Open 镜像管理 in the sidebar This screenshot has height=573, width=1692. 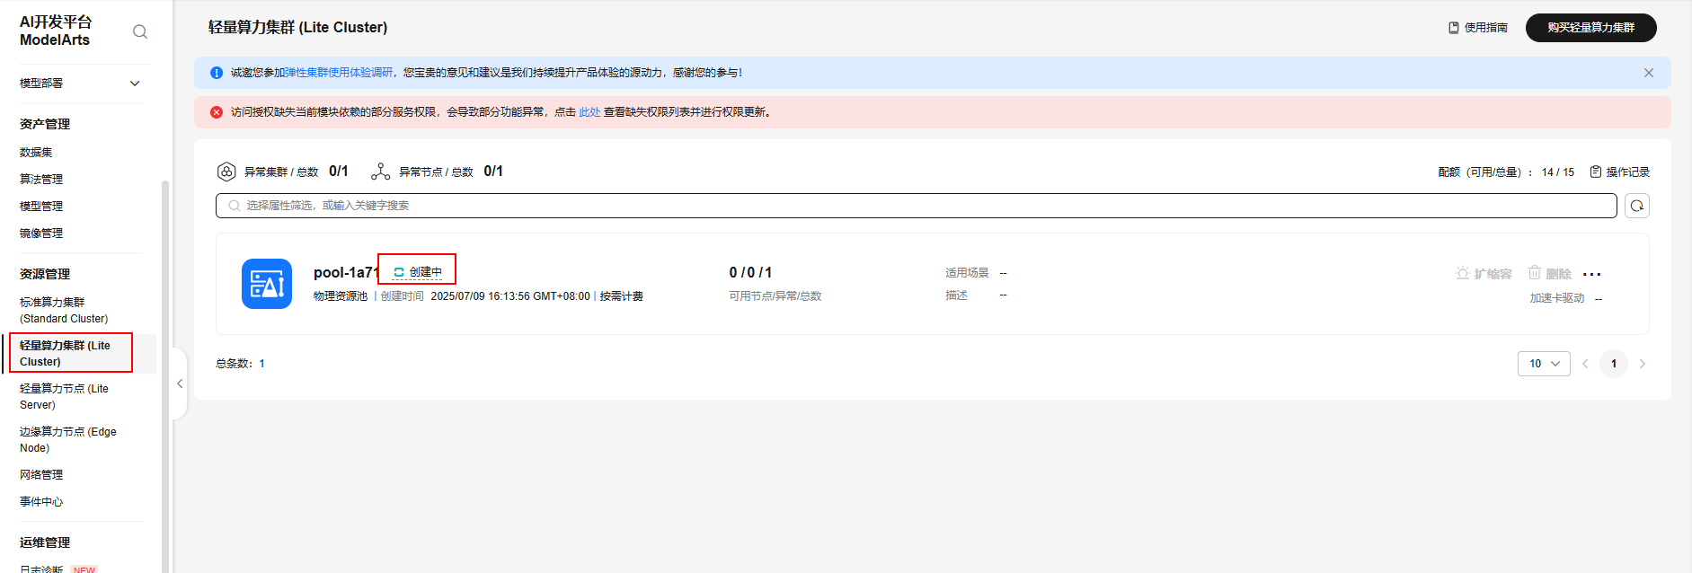pos(41,234)
